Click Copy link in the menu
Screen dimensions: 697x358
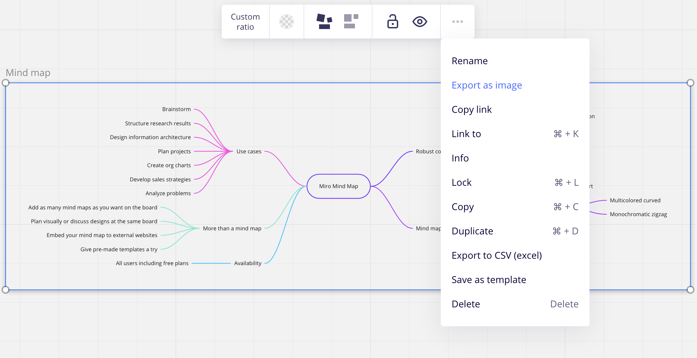472,109
